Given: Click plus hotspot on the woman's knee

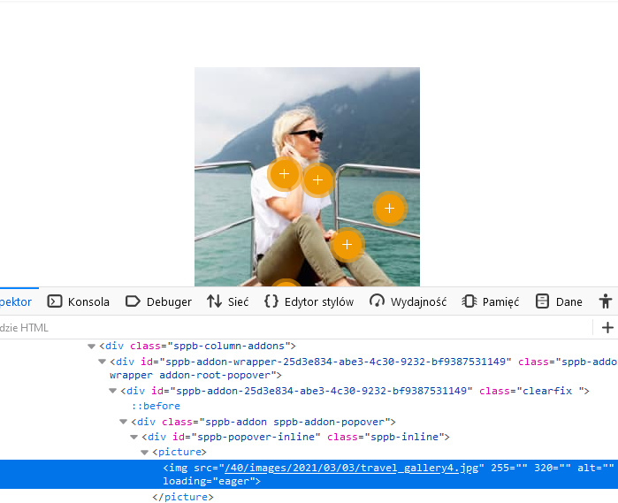Looking at the screenshot, I should (x=347, y=244).
